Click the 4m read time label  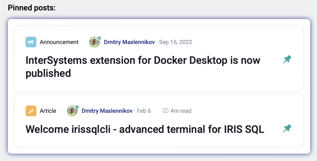181,111
